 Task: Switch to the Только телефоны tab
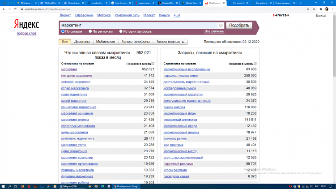tap(136, 42)
